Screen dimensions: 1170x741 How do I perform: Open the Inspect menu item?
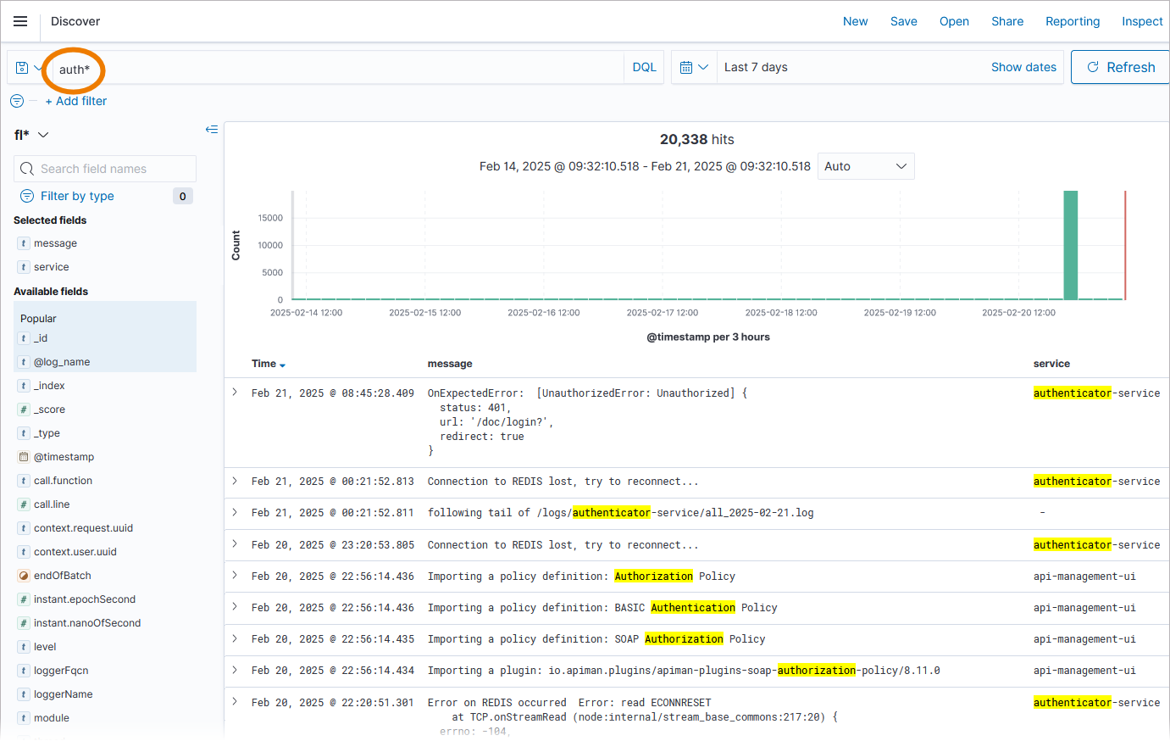tap(1141, 21)
